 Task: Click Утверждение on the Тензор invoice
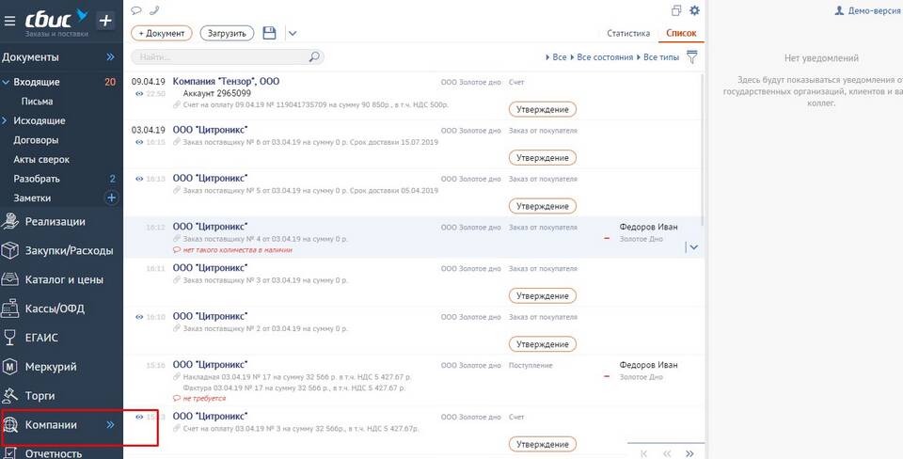(x=542, y=109)
